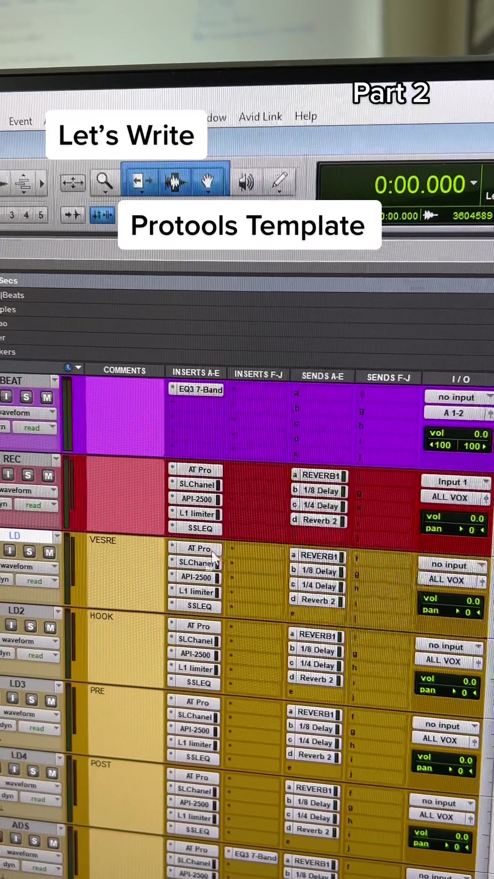Click the vol 0.0 field on BEAT track
494x879 pixels.
(x=458, y=433)
